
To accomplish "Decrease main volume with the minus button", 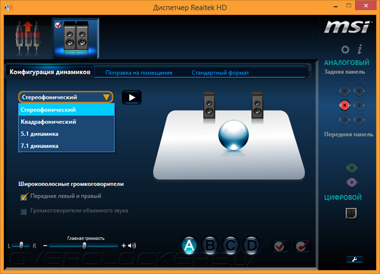I will click(x=45, y=245).
